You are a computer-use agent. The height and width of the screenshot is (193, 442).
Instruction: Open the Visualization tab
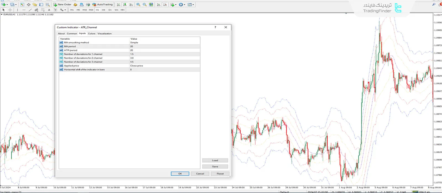click(104, 34)
